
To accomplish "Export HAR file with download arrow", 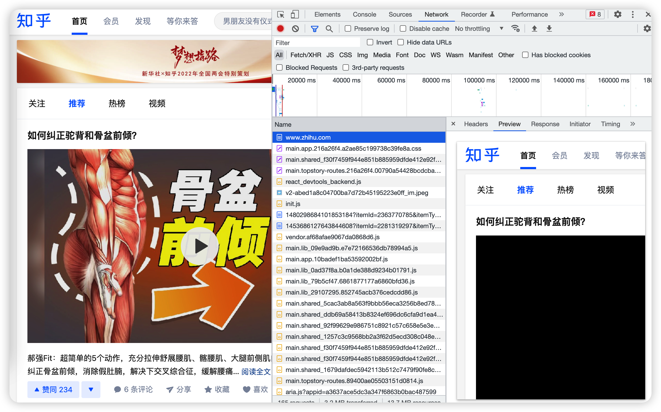I will point(549,29).
